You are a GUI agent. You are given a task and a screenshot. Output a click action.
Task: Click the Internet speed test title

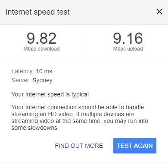[37, 12]
